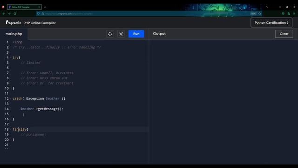Open the extensions toolbar icon
This screenshot has width=298, height=168.
(289, 14)
